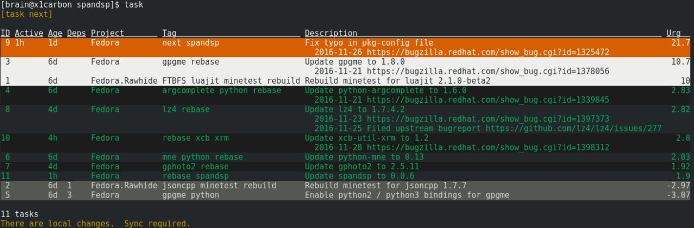The width and height of the screenshot is (694, 228).
Task: Select the 'Enable python2 / python3 bindings' task
Action: [347, 195]
